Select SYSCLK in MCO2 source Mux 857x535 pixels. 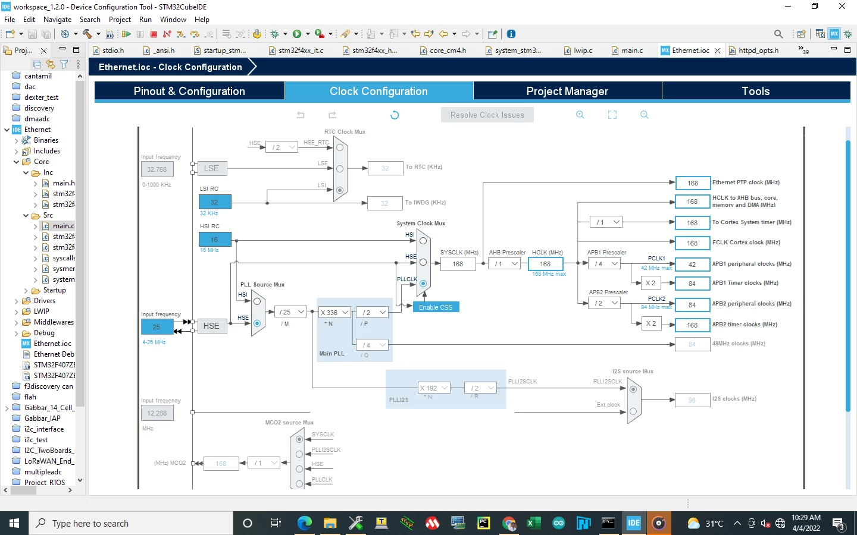(299, 440)
